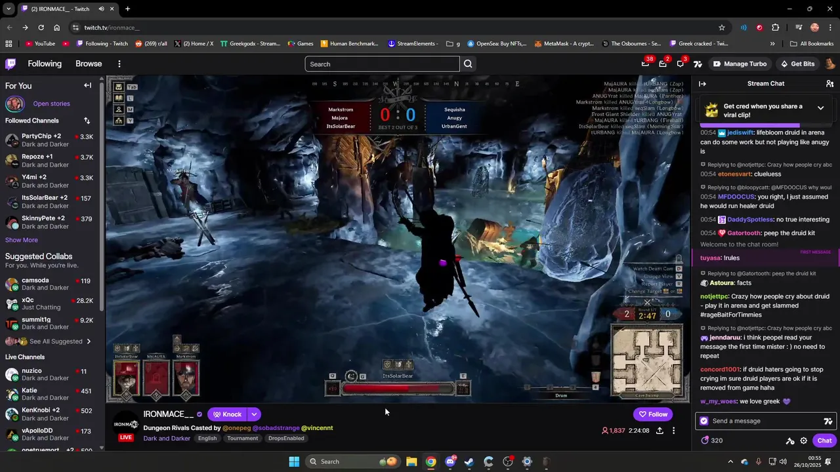This screenshot has width=840, height=472.
Task: Collapse the Stream Chat panel
Action: pos(702,83)
